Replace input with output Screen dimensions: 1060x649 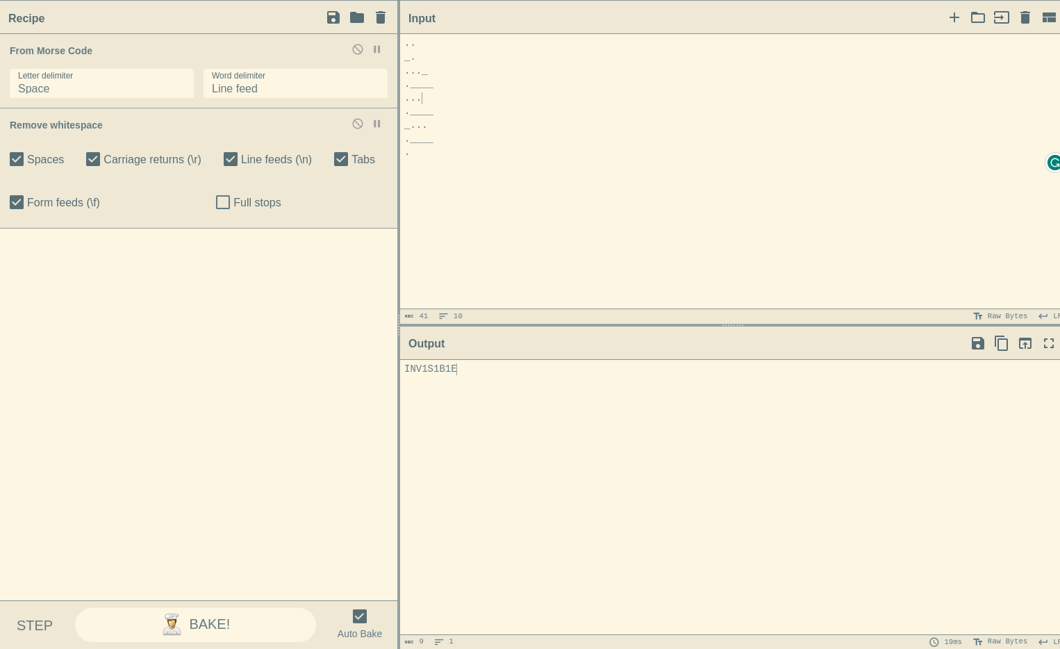coord(1025,343)
